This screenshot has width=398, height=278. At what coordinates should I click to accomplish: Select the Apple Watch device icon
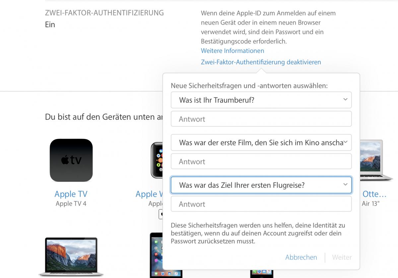coord(157,160)
